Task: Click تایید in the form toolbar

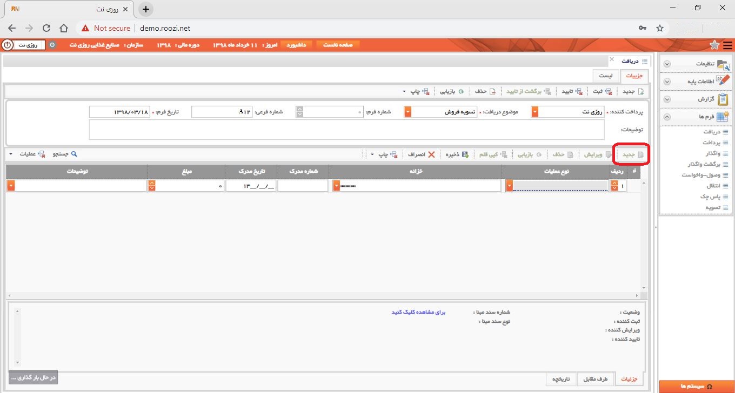Action: pyautogui.click(x=571, y=91)
